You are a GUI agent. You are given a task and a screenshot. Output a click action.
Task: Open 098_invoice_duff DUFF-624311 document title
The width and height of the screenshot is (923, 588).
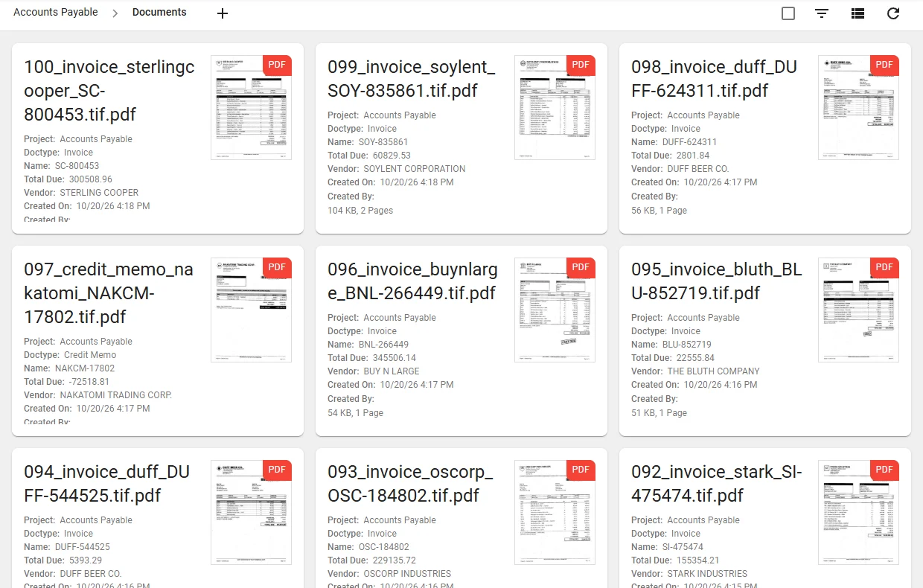pos(715,79)
